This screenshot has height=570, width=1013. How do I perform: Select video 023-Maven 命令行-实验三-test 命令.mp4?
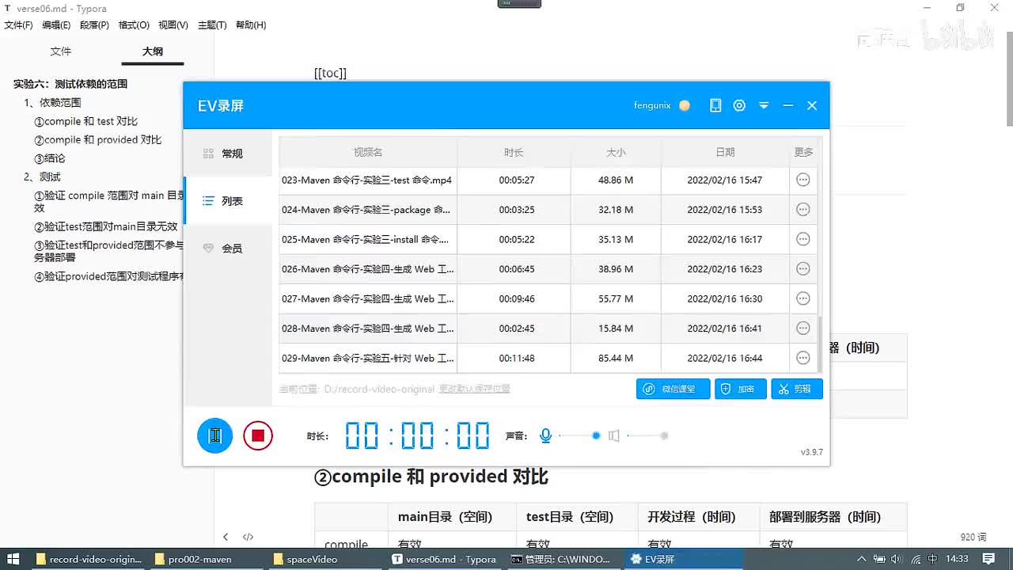point(367,180)
